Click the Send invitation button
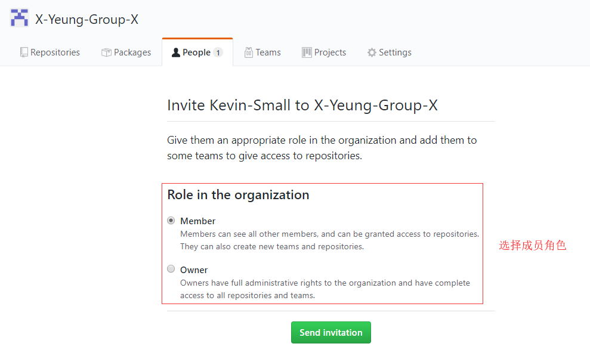Viewport: 590px width, 356px height. click(x=331, y=332)
